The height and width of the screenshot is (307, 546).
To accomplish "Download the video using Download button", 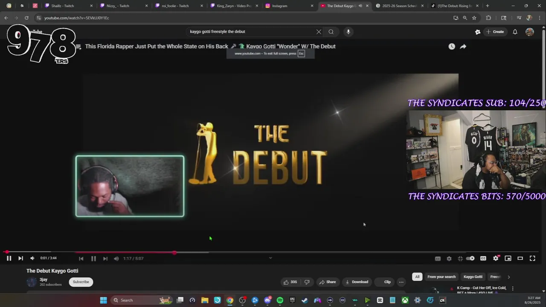I will click(357, 282).
